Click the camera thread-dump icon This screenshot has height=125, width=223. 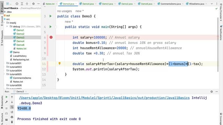click(x=7, y=114)
